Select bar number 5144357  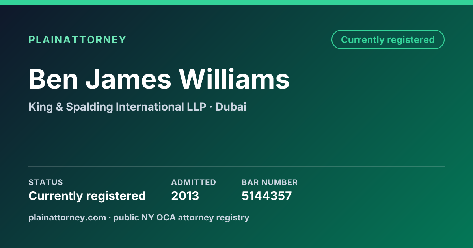[x=266, y=196]
